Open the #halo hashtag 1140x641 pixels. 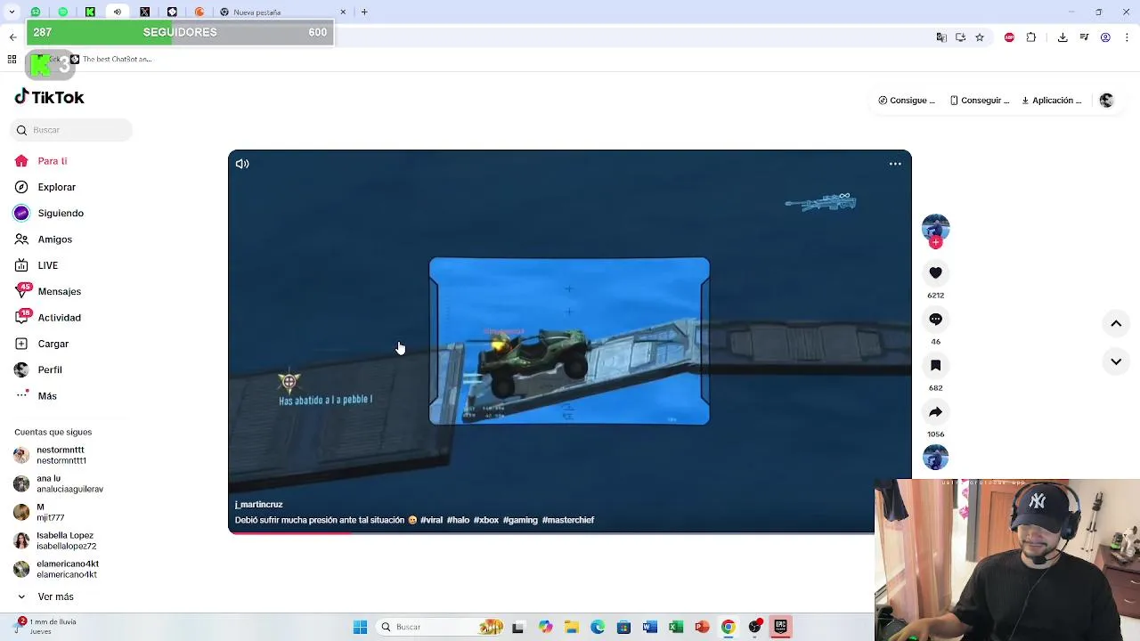coord(458,520)
